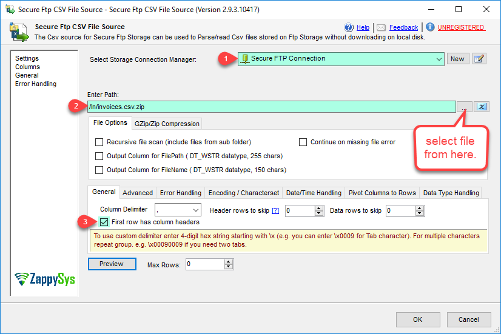Click the New connection button
The width and height of the screenshot is (501, 334).
[457, 59]
